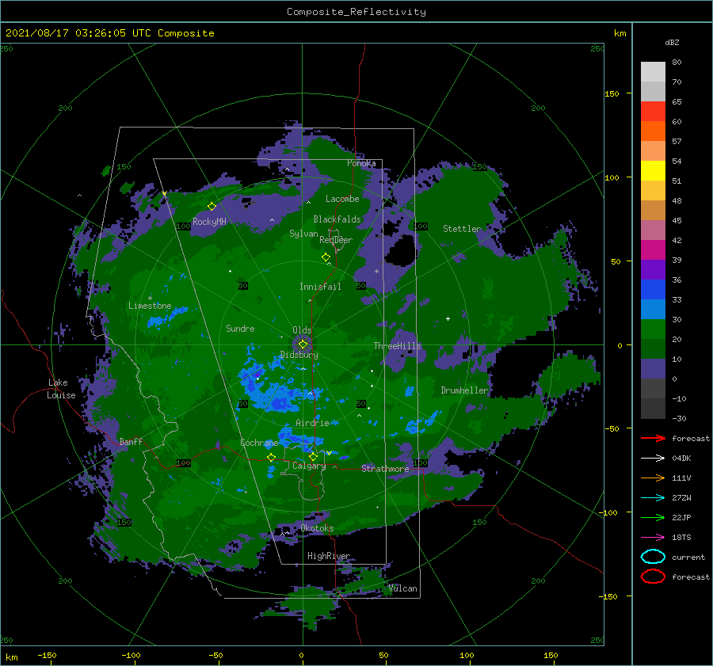Image resolution: width=713 pixels, height=666 pixels.
Task: Click the Stettler town label
Action: click(462, 229)
